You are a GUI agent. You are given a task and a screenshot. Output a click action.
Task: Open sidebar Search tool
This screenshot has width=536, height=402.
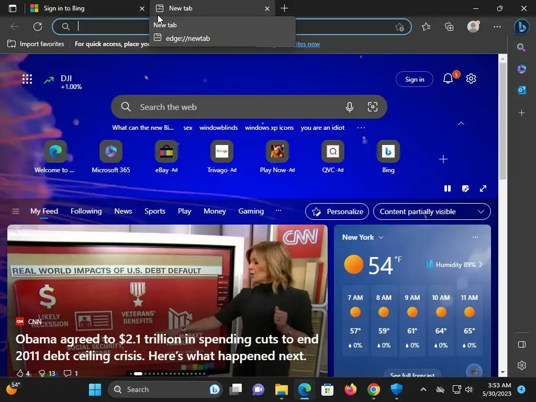coord(521,48)
